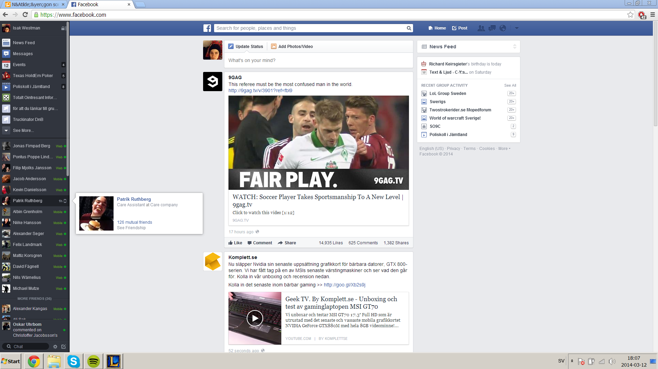Click the News Feed sidebar icon
The width and height of the screenshot is (658, 369).
tap(6, 43)
